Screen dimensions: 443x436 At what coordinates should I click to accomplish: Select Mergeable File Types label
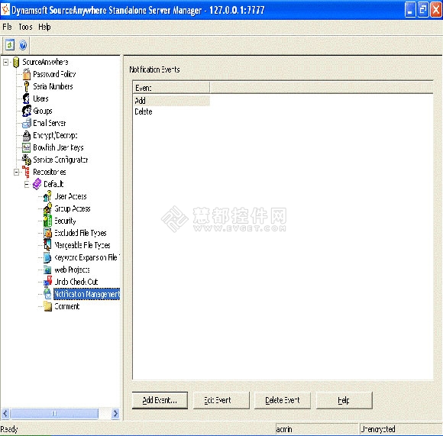(82, 245)
